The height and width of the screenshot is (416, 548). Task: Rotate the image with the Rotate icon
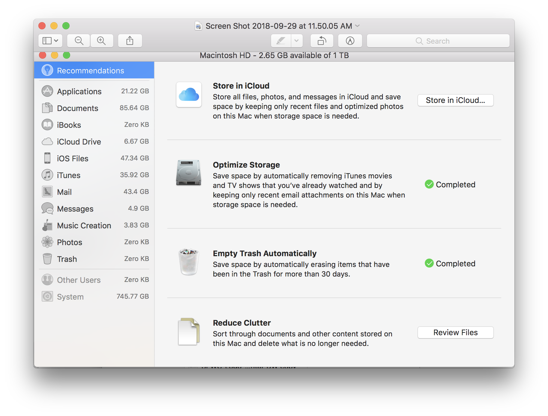(322, 41)
